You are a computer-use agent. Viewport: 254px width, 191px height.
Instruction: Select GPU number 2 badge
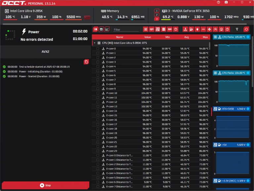[x=157, y=15]
